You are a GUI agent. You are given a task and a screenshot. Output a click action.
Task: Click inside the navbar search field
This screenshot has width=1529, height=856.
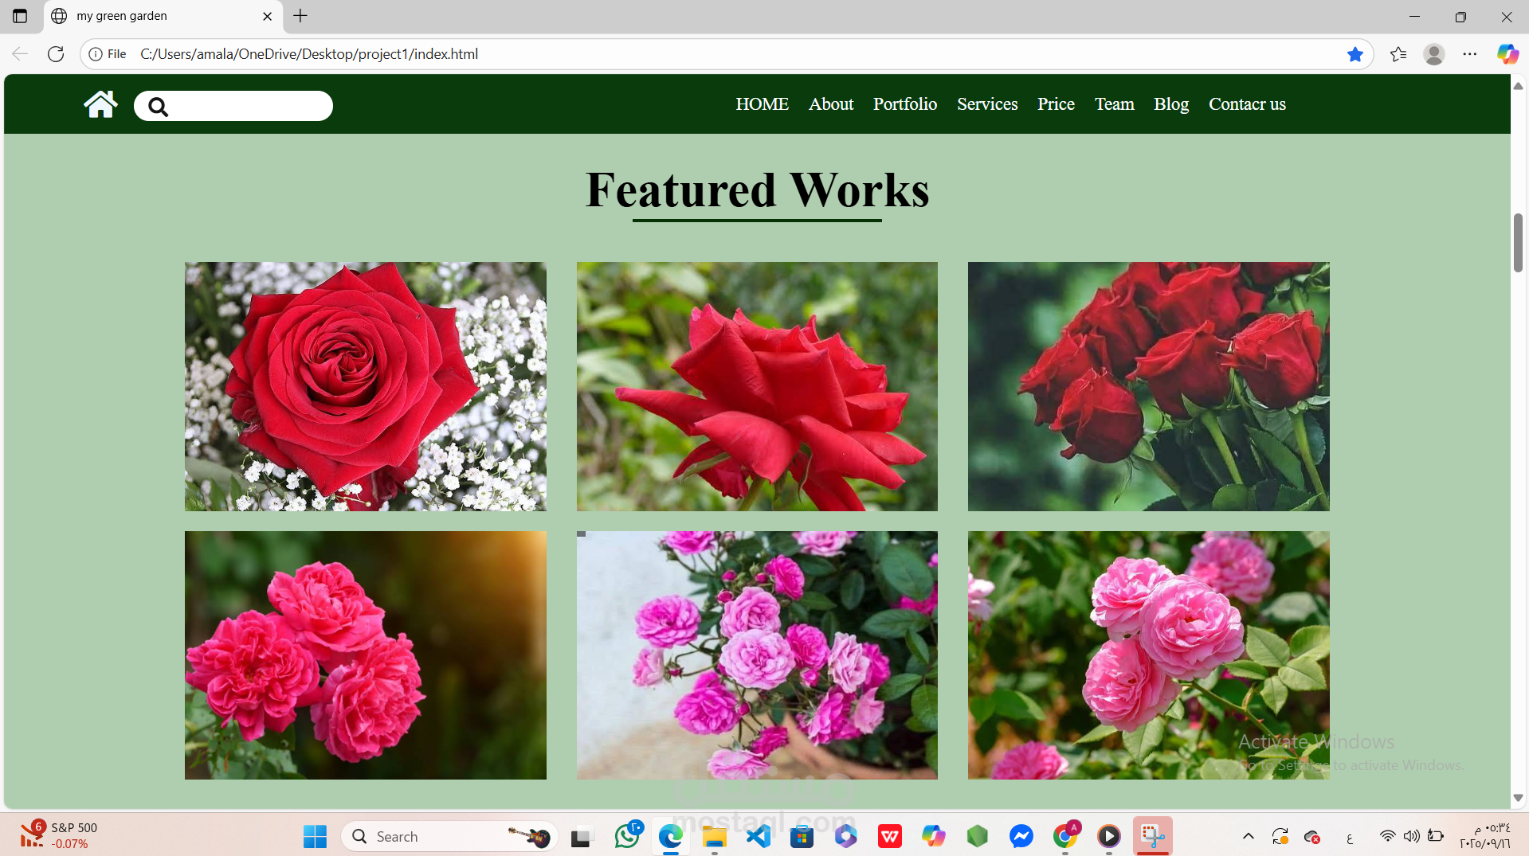point(233,106)
